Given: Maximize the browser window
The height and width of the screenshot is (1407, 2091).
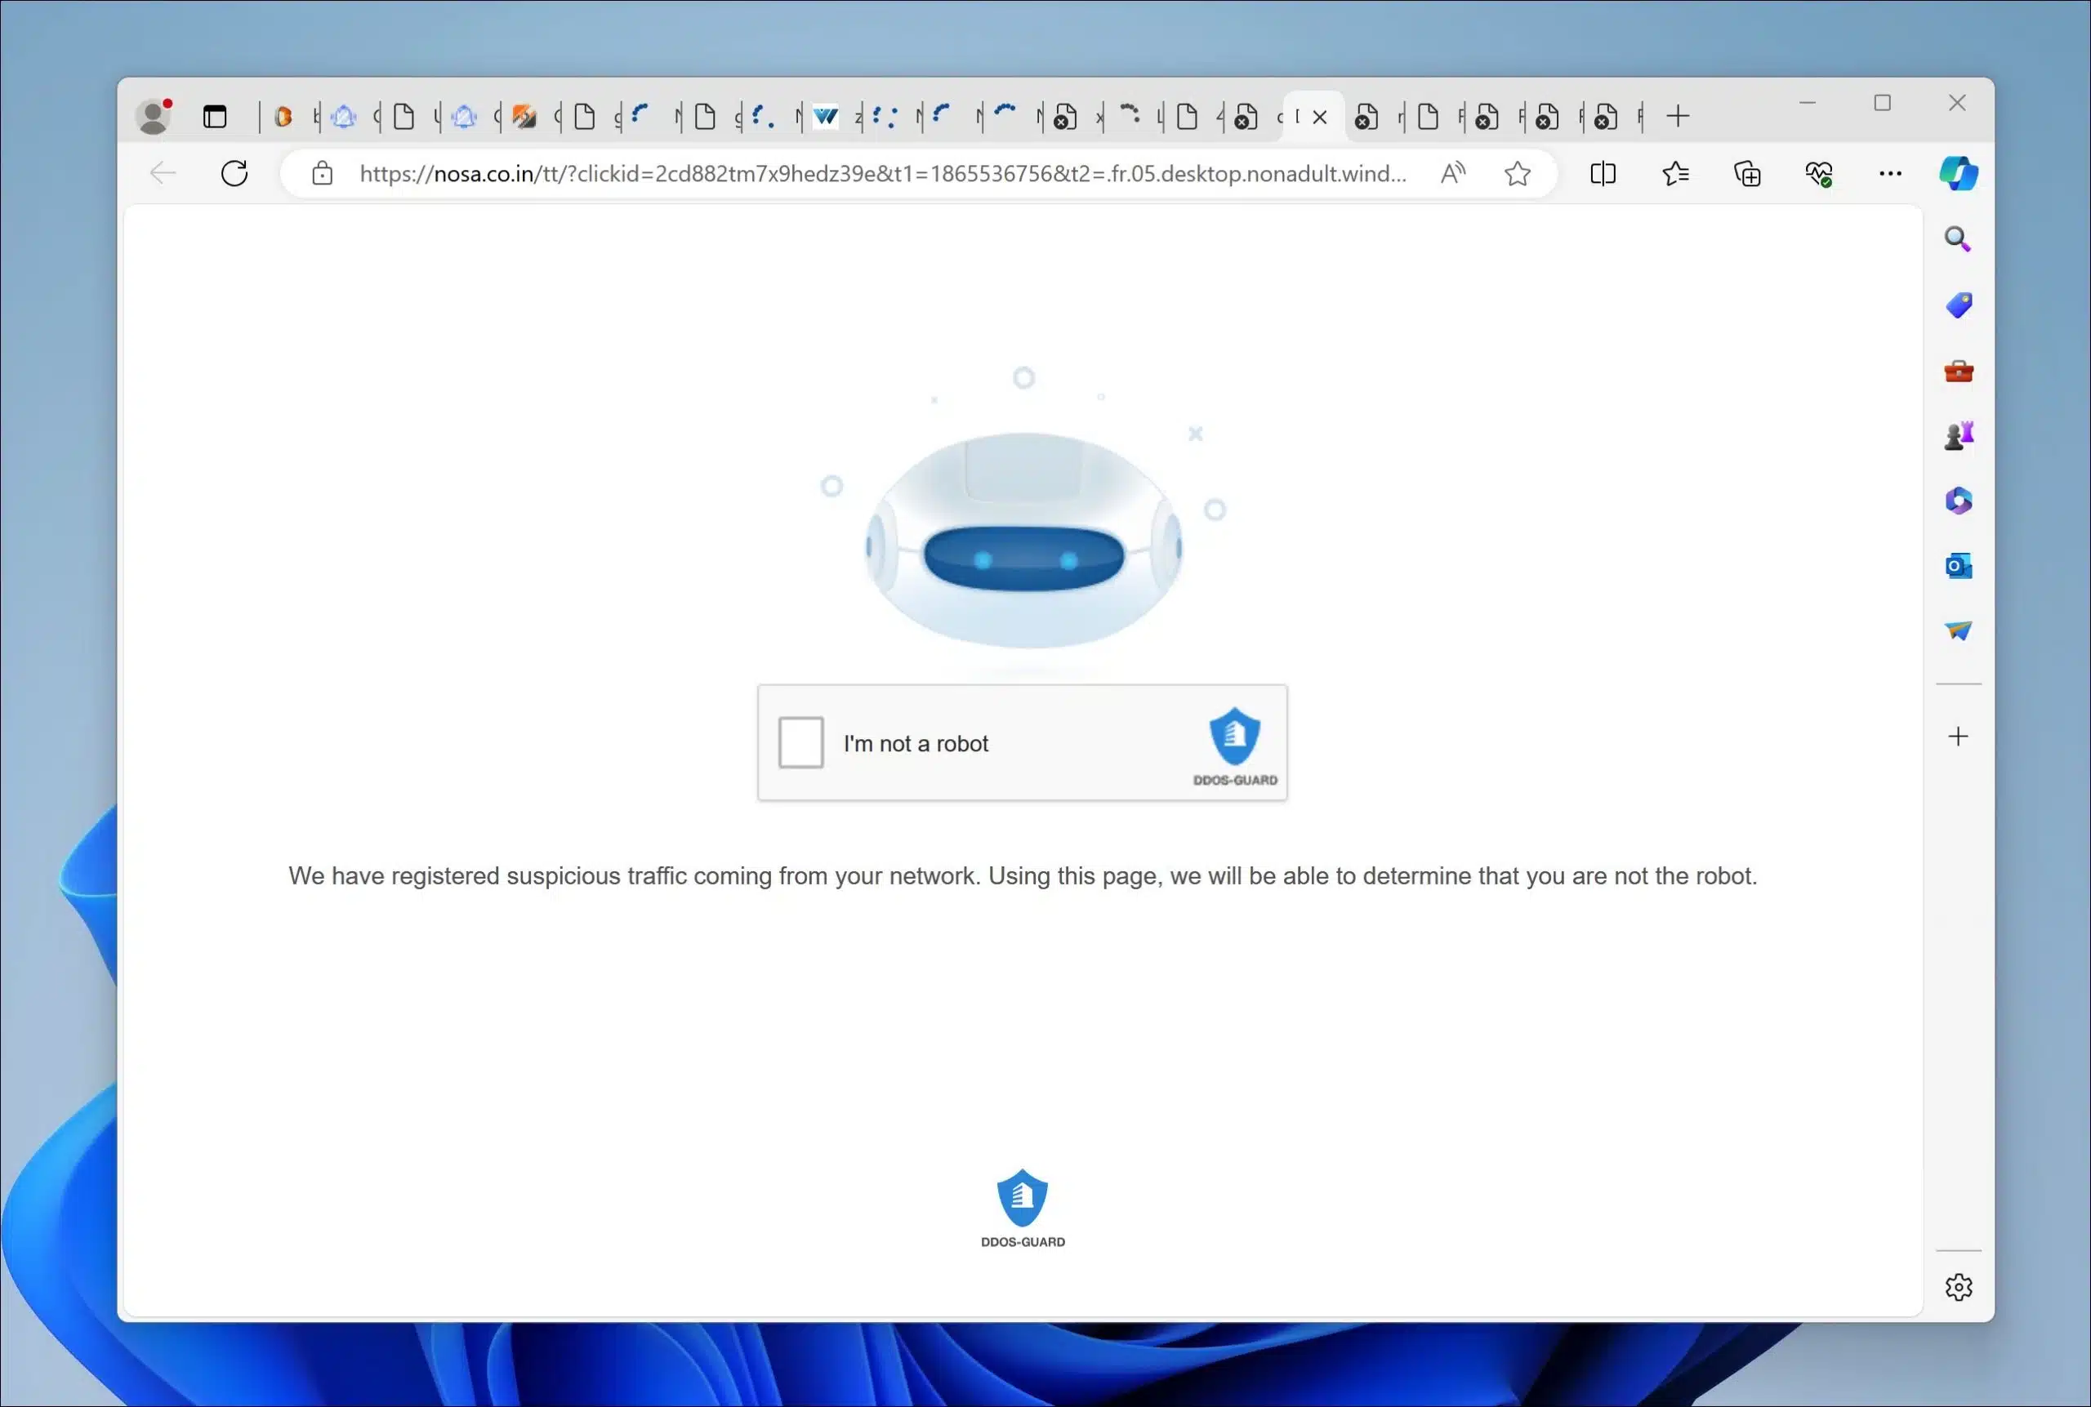Looking at the screenshot, I should pyautogui.click(x=1882, y=103).
